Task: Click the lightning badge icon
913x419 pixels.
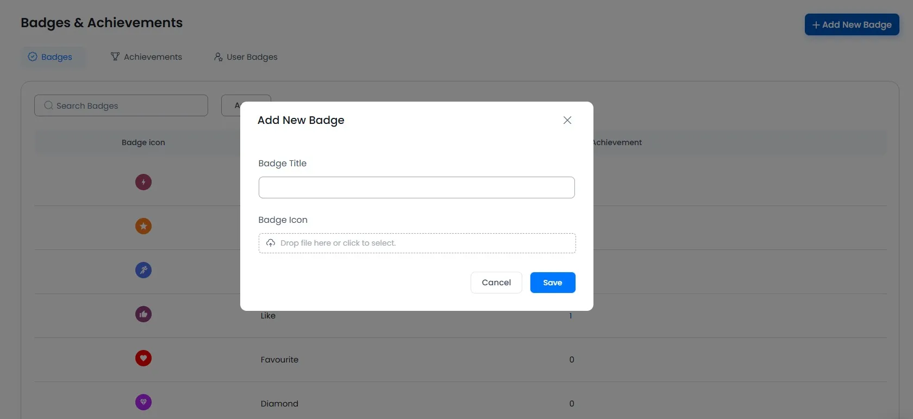Action: click(x=143, y=182)
